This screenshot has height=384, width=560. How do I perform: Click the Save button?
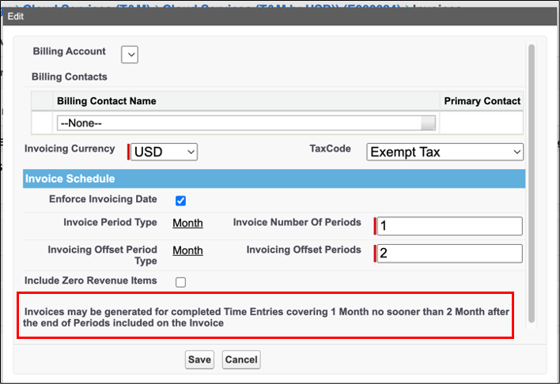199,360
